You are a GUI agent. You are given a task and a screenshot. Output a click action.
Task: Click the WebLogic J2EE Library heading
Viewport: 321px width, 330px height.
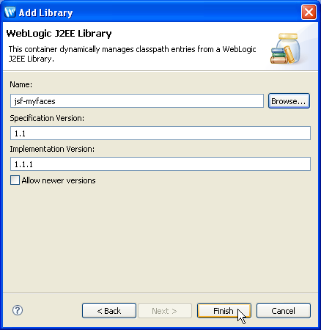[x=59, y=34]
